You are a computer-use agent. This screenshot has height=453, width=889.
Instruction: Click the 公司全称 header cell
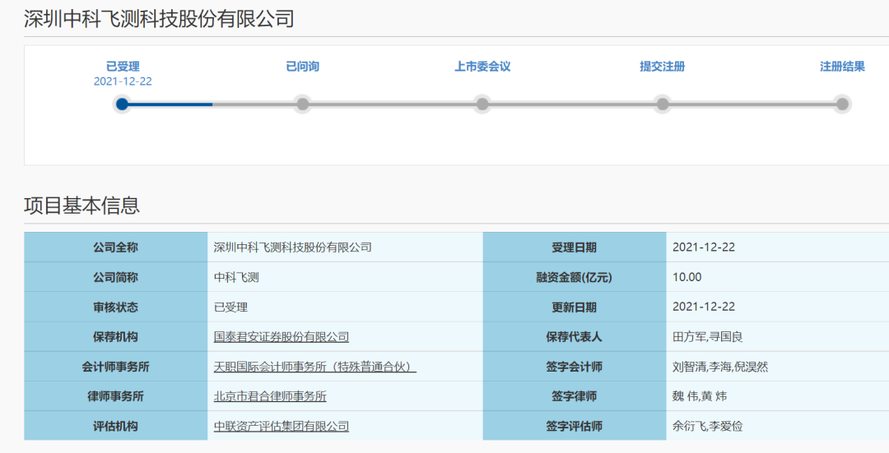point(116,247)
